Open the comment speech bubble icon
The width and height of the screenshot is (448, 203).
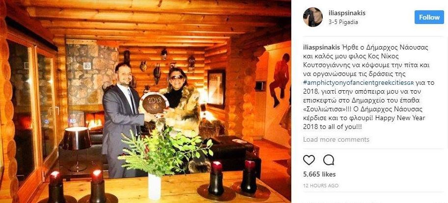329,160
